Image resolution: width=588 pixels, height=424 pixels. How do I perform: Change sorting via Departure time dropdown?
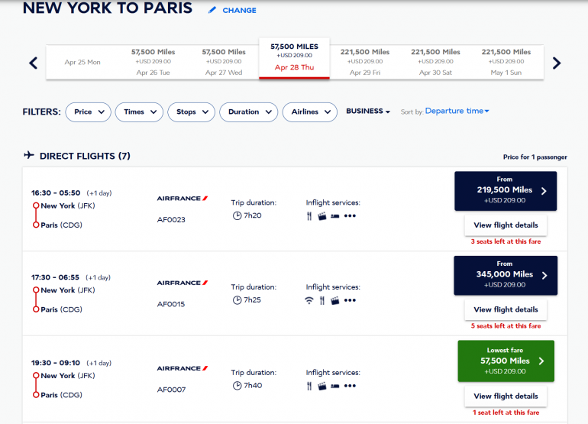click(457, 112)
